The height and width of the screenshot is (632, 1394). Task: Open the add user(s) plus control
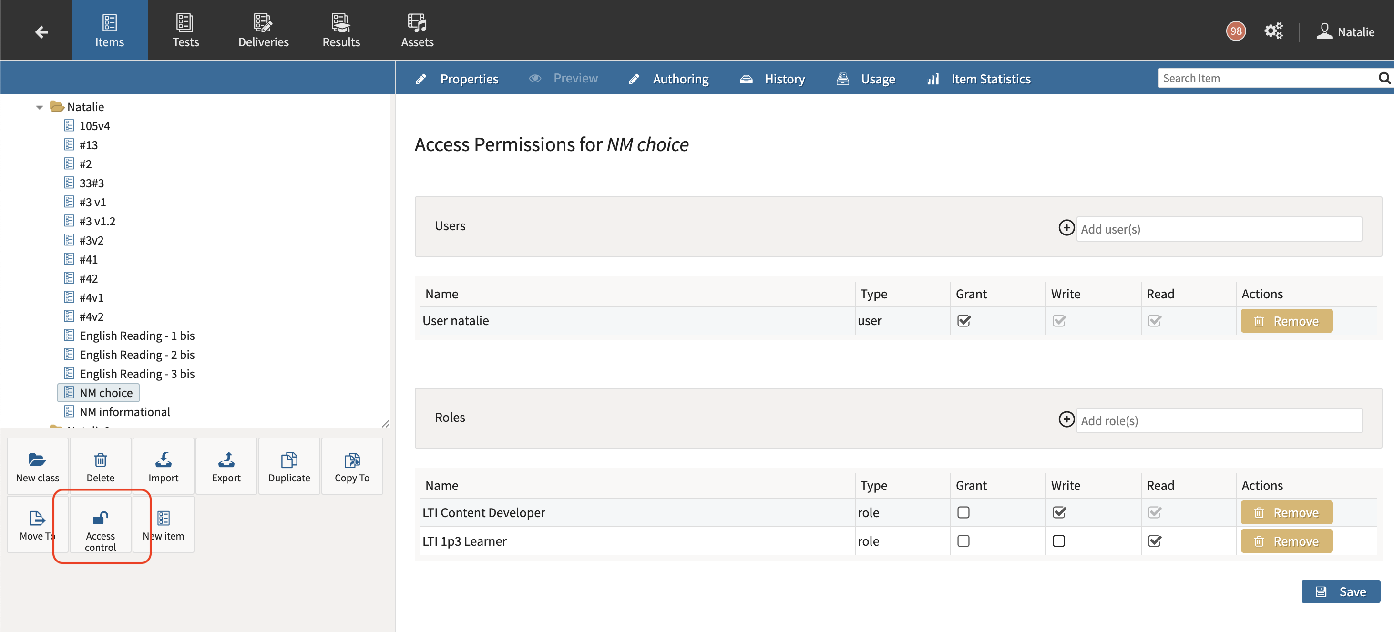pos(1066,228)
